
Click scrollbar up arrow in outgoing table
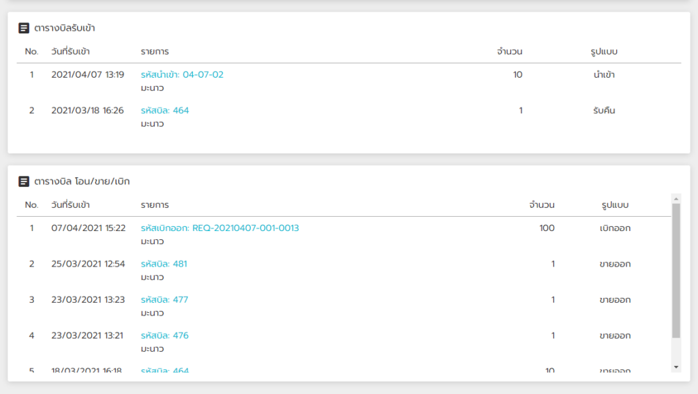click(x=676, y=199)
